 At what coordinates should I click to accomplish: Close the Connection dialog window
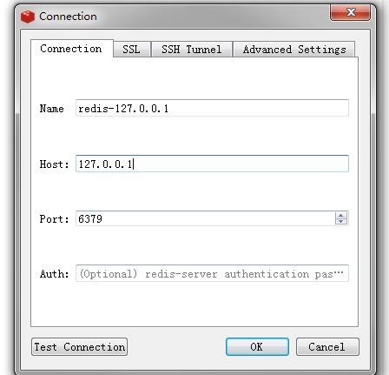pos(350,12)
